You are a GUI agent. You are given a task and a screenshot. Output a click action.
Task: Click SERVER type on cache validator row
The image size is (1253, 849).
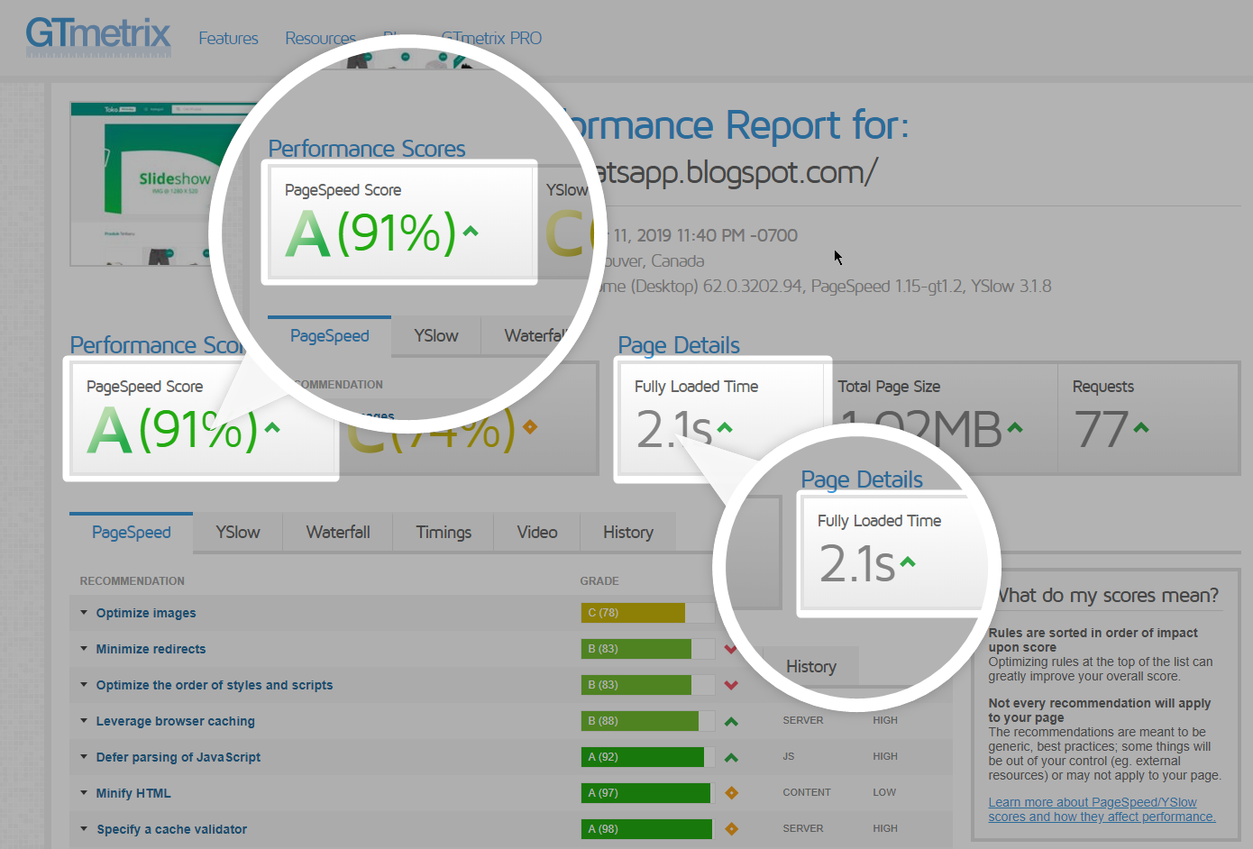(803, 828)
